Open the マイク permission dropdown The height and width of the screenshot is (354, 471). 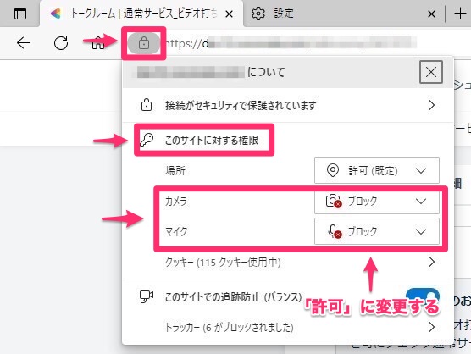[377, 231]
